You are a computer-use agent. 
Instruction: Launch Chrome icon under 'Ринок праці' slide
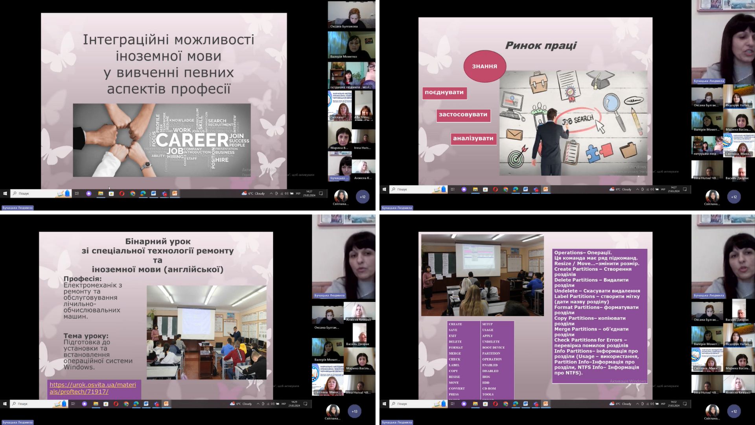click(505, 189)
